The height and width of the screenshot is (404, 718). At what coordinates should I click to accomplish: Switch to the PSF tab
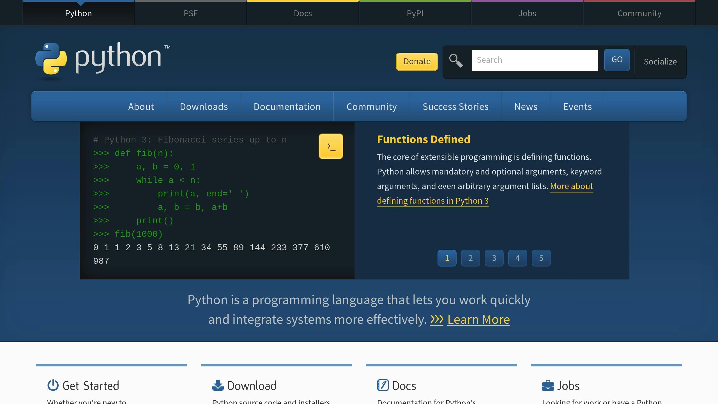pos(190,13)
